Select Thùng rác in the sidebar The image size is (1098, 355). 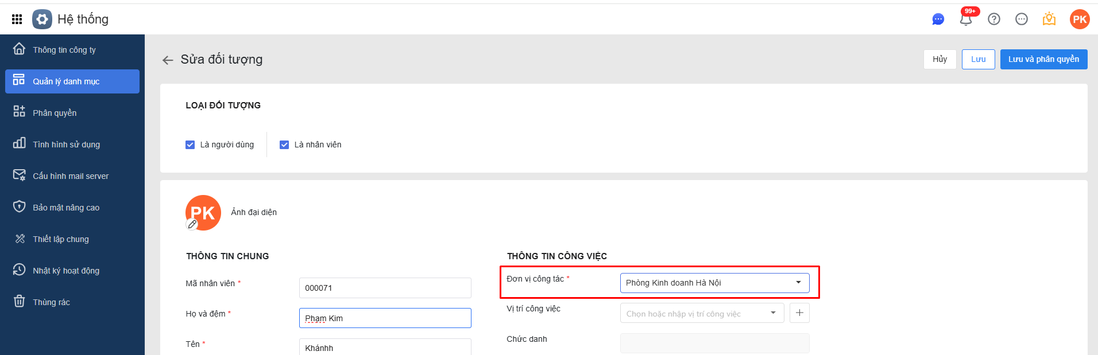click(51, 302)
